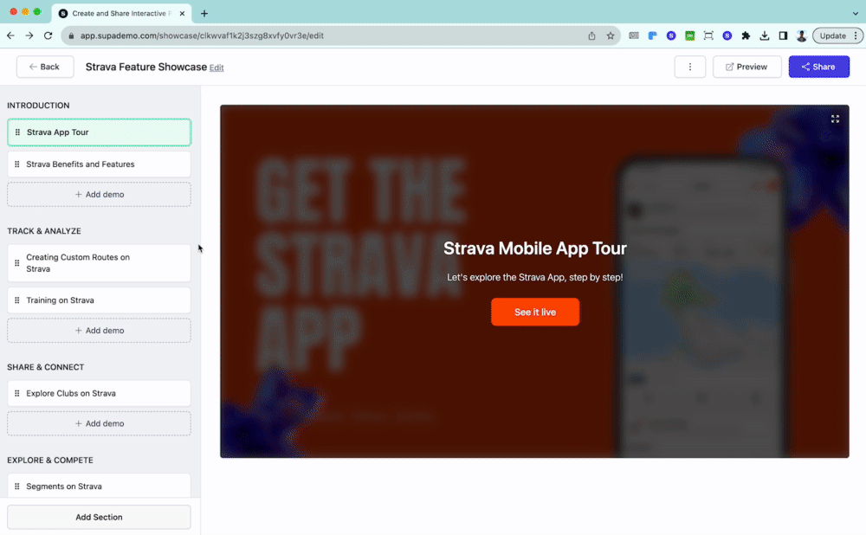866x535 pixels.
Task: Reload the page
Action: click(x=48, y=35)
